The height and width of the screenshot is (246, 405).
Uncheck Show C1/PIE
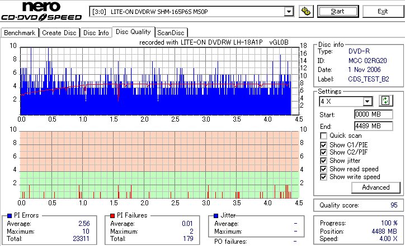click(x=323, y=145)
